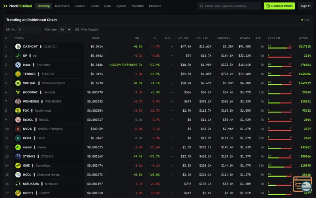The width and height of the screenshot is (316, 198).
Task: Click the Virtuals Protocol token name
Action: tap(53, 83)
